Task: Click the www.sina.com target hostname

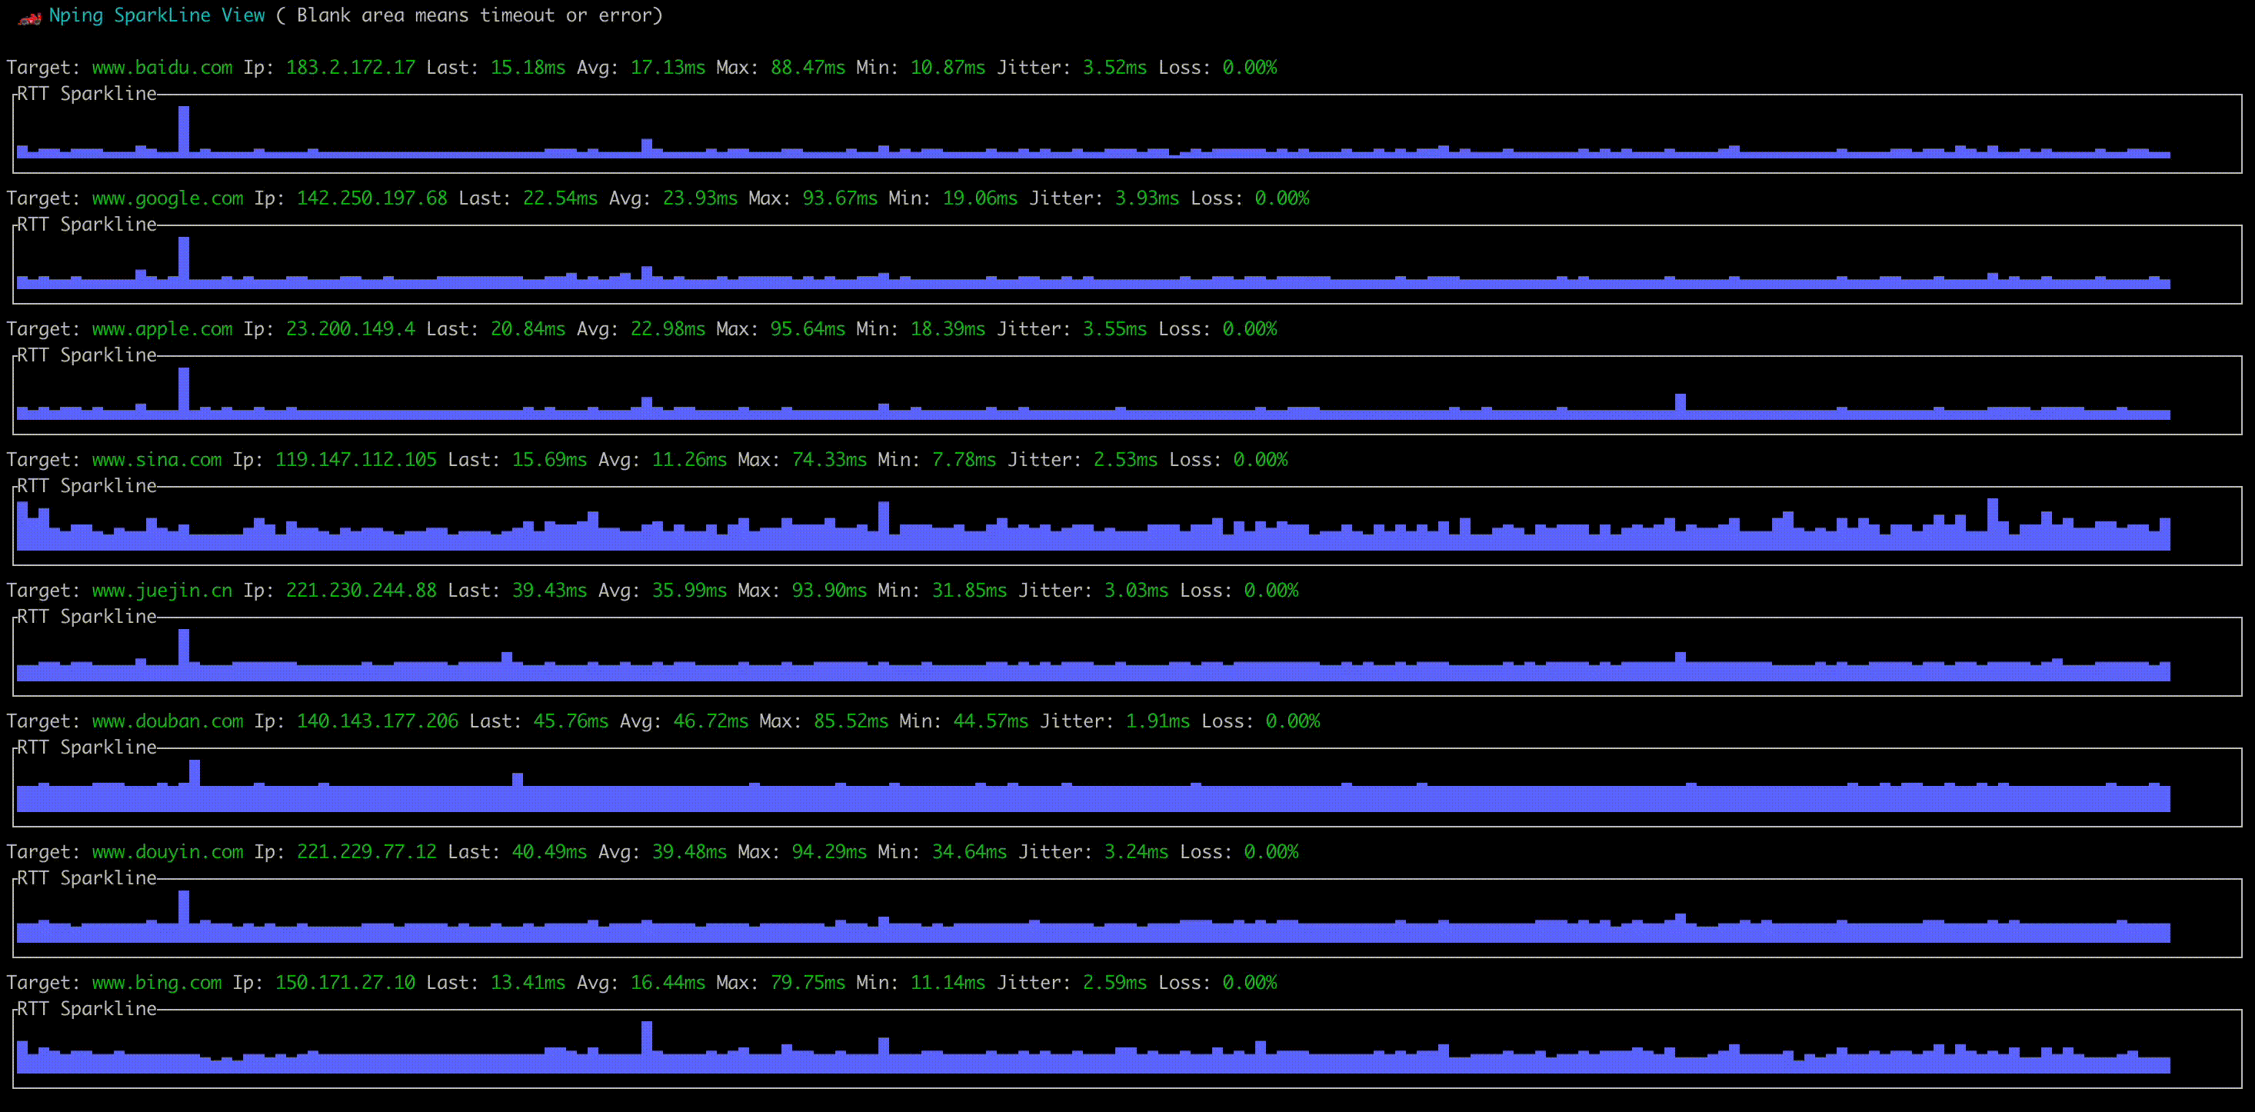Action: (157, 460)
